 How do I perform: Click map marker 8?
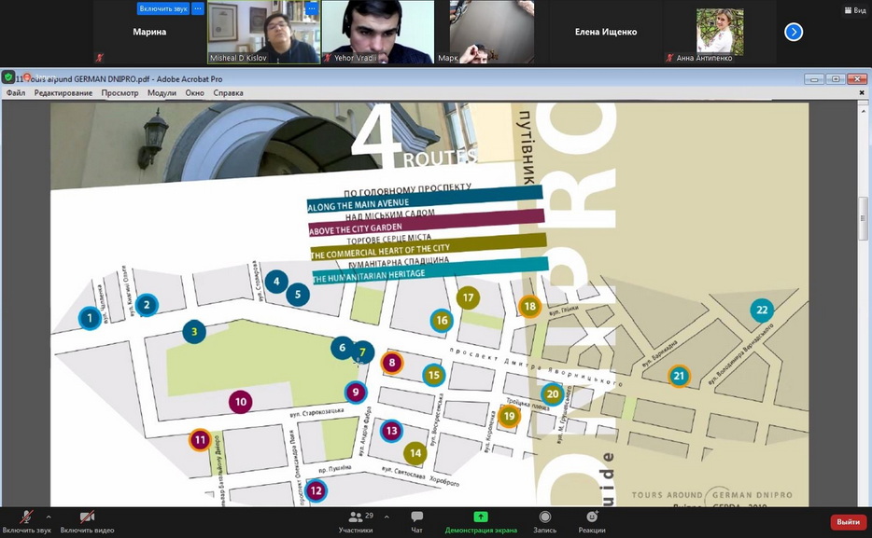(392, 363)
